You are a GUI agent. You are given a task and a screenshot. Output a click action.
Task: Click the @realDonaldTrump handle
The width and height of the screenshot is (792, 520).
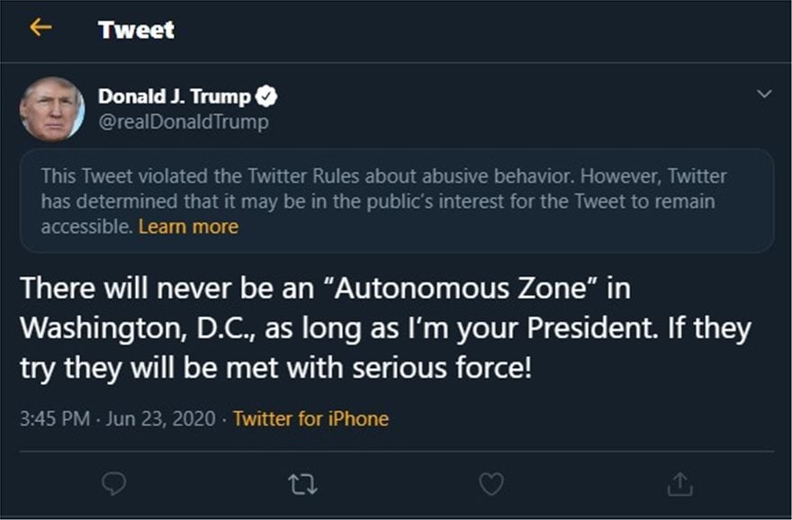[183, 121]
